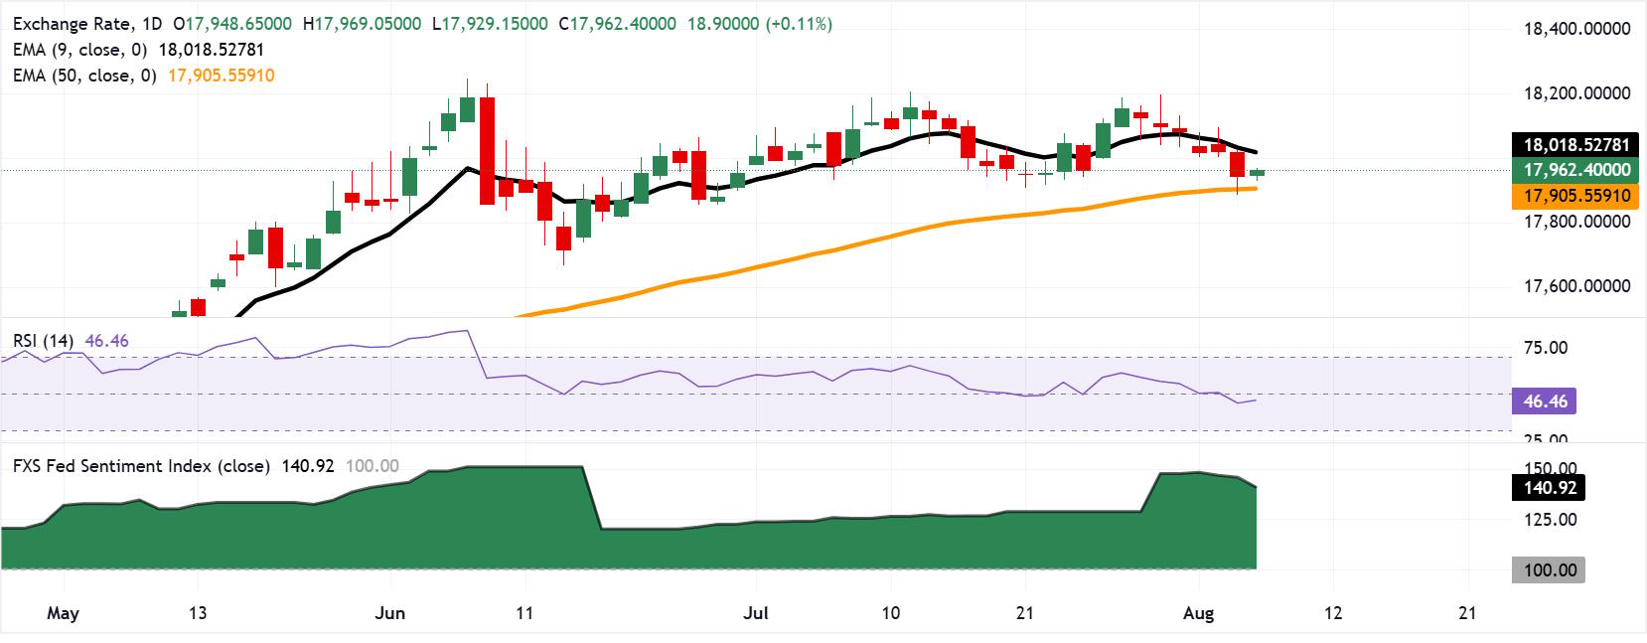This screenshot has width=1647, height=643.
Task: Click the 125.00 sentiment axis label
Action: (1551, 520)
